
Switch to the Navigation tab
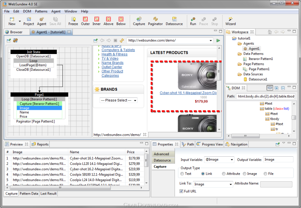click(236, 144)
